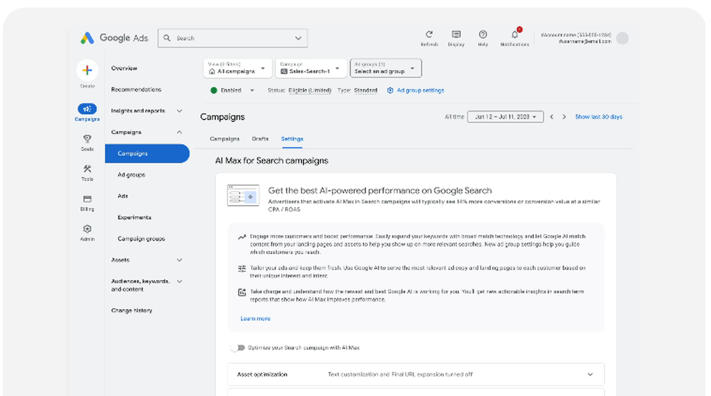Click the AI Max for Search campaigns heading
Image resolution: width=711 pixels, height=396 pixels.
(272, 161)
